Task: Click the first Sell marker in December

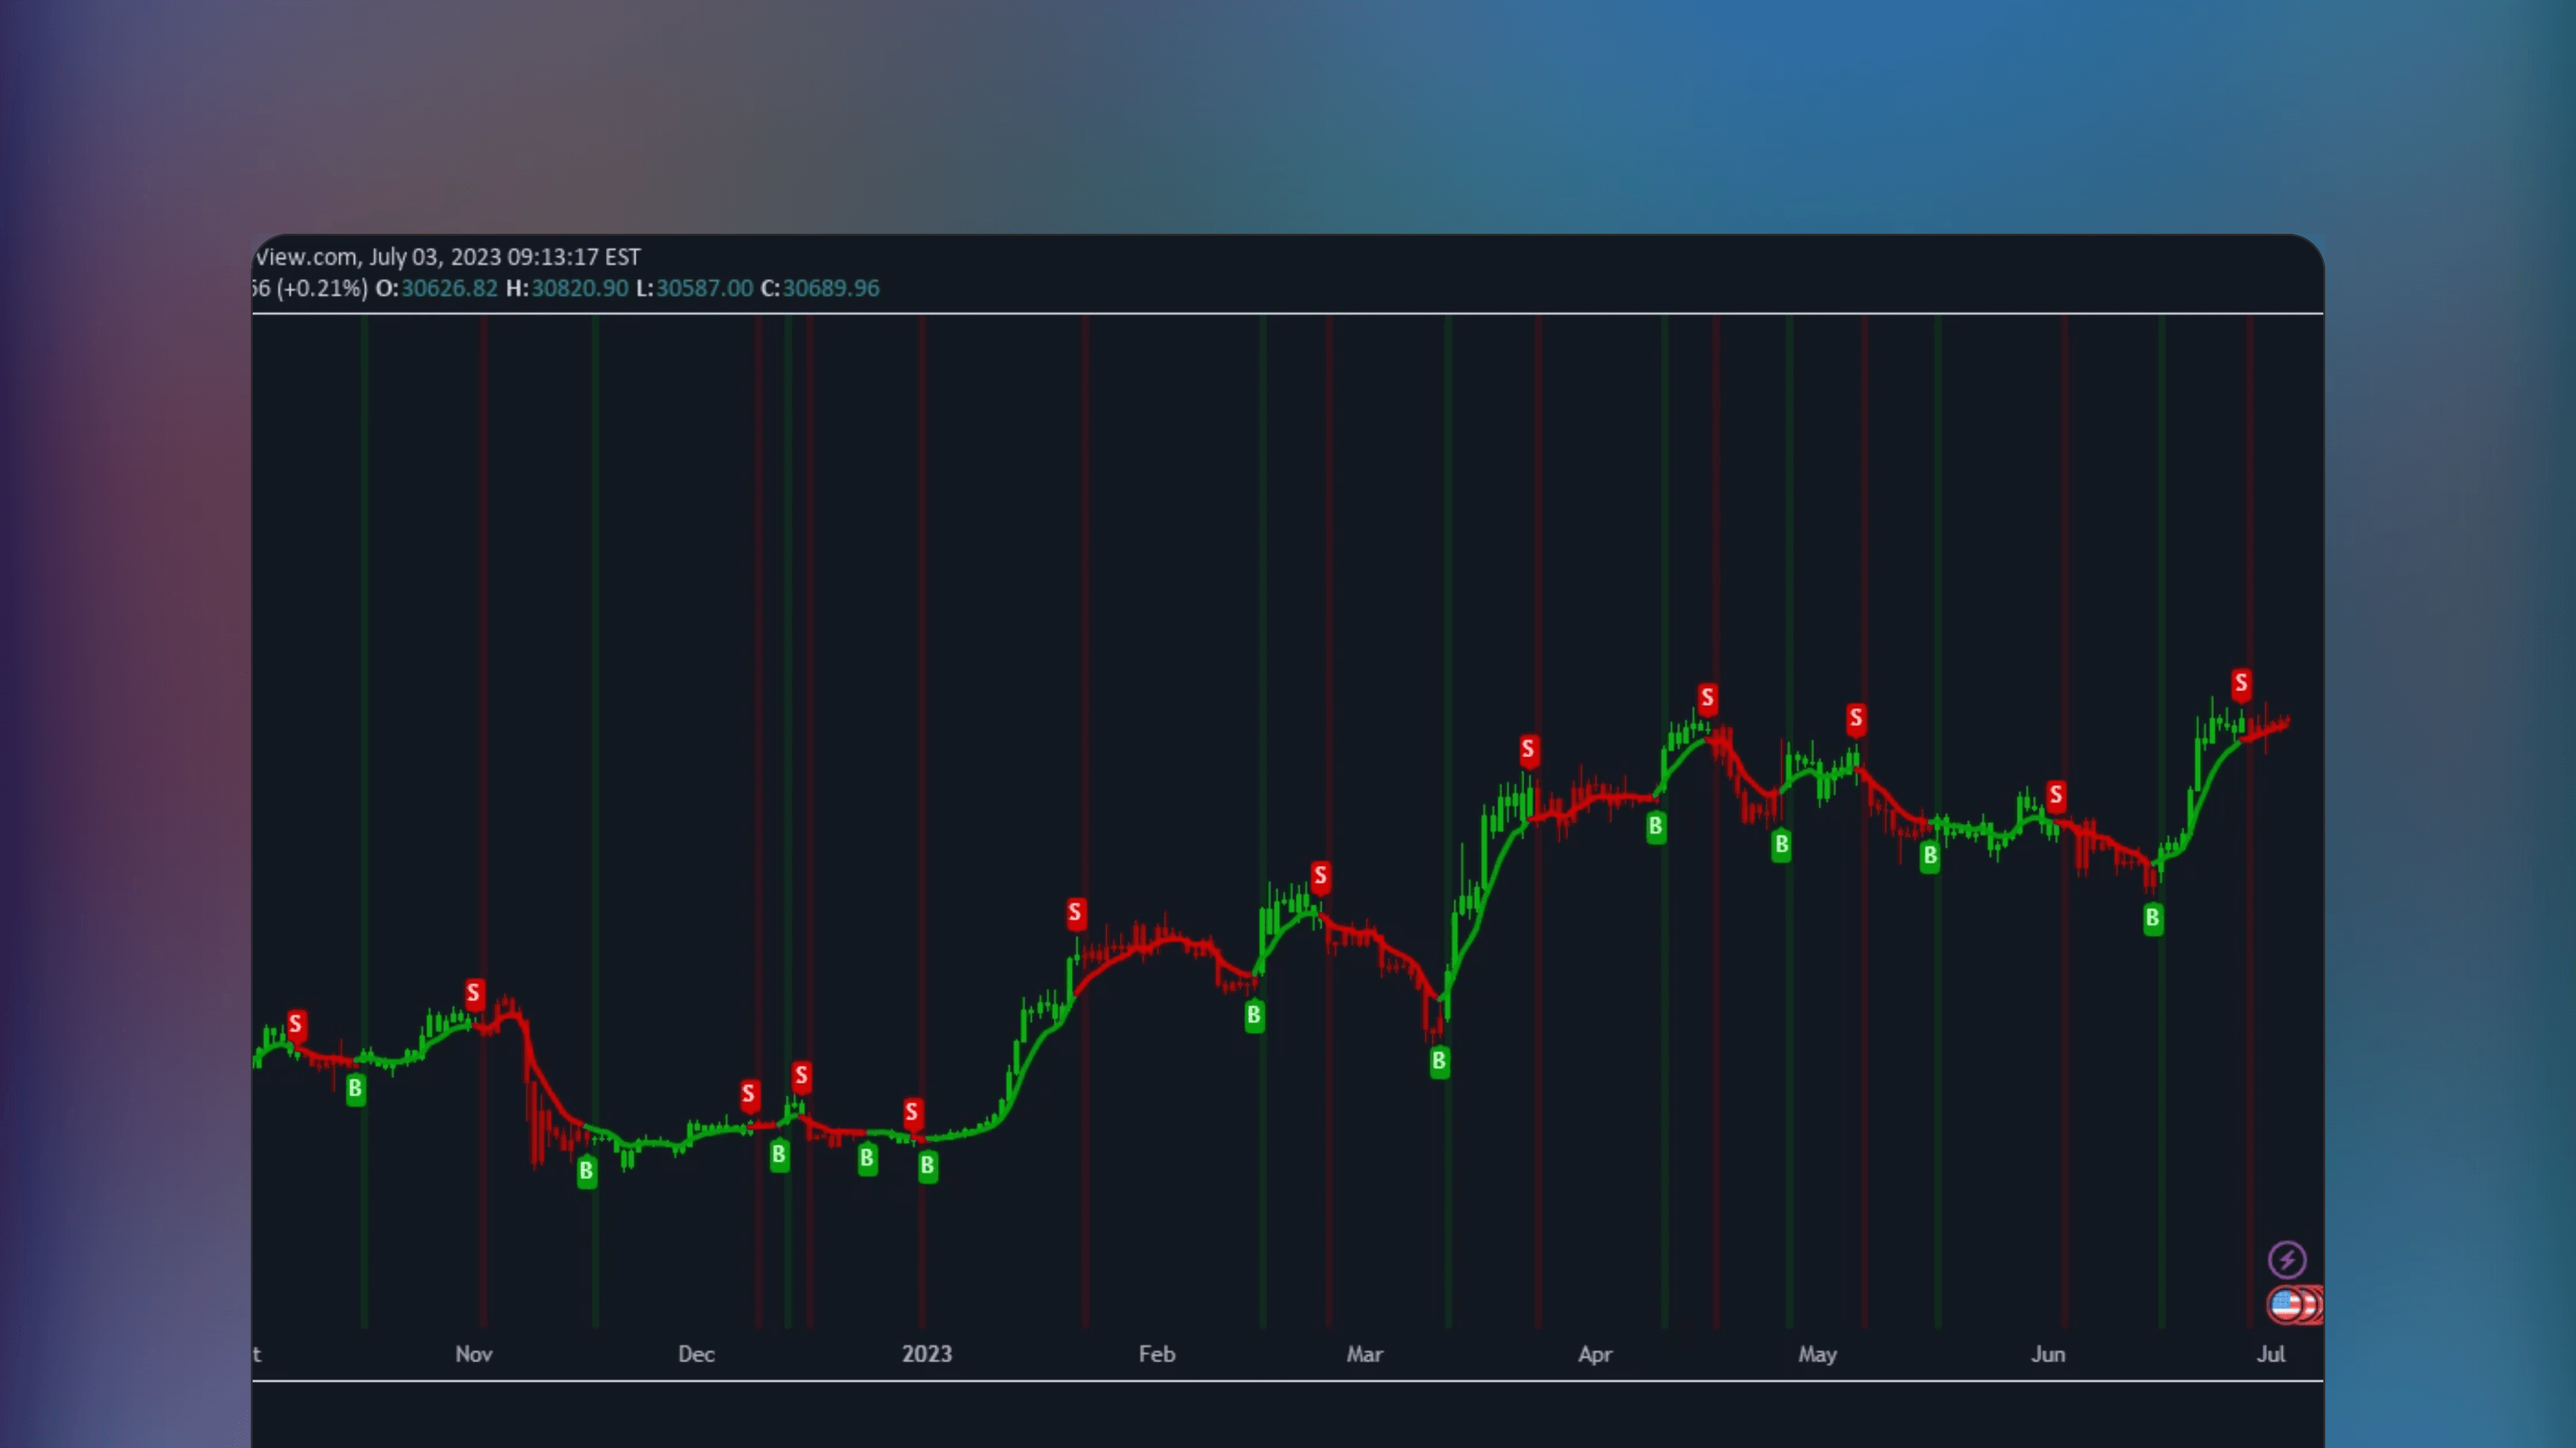Action: 749,1095
